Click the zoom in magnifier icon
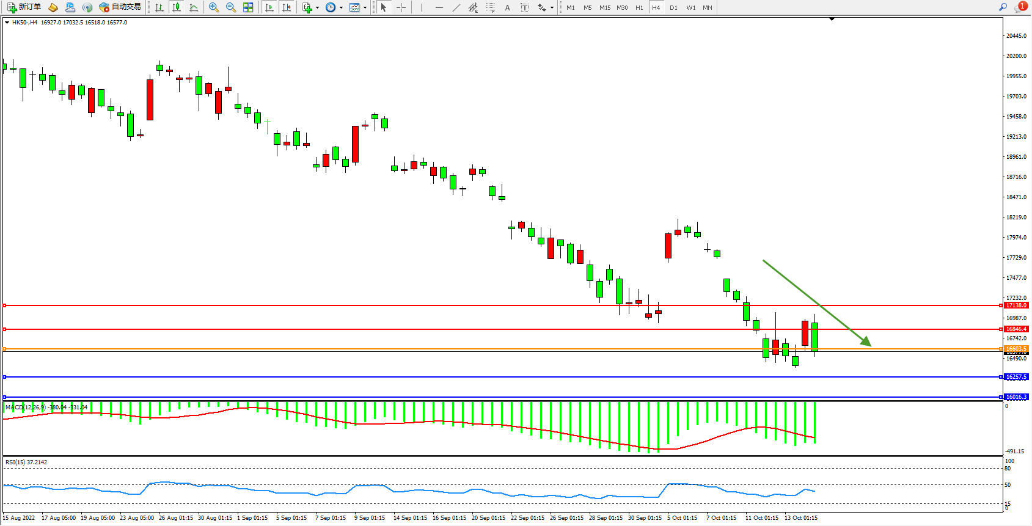 tap(213, 7)
